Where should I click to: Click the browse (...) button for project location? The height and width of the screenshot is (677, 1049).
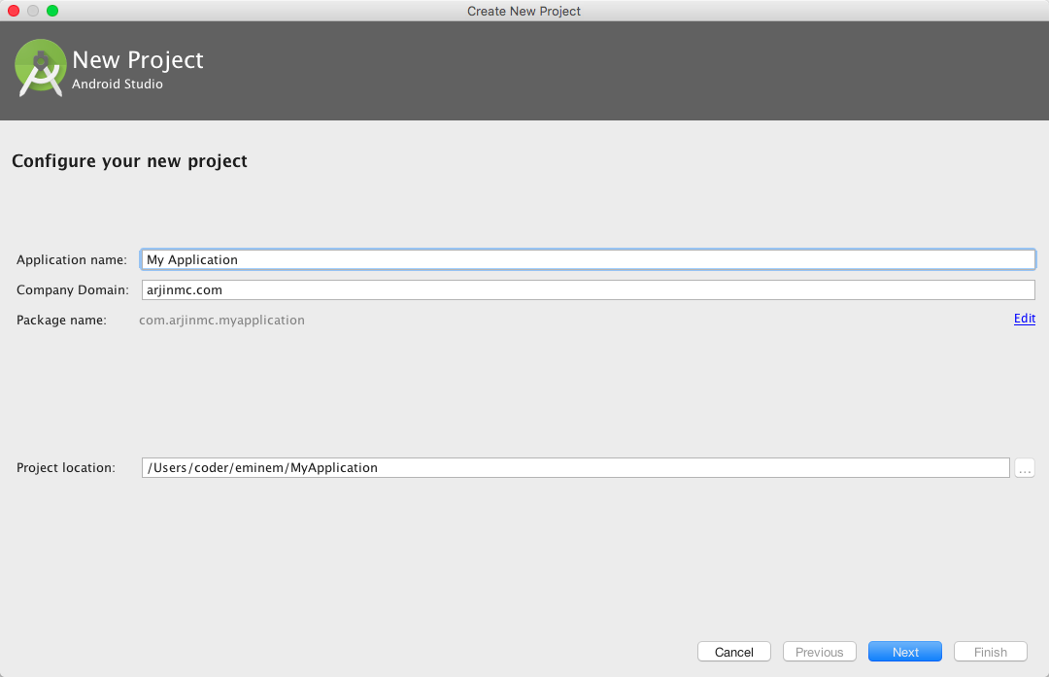click(x=1024, y=468)
